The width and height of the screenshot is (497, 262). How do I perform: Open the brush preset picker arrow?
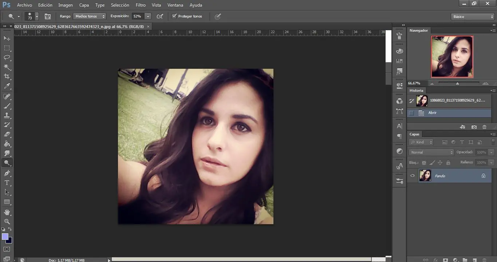37,17
